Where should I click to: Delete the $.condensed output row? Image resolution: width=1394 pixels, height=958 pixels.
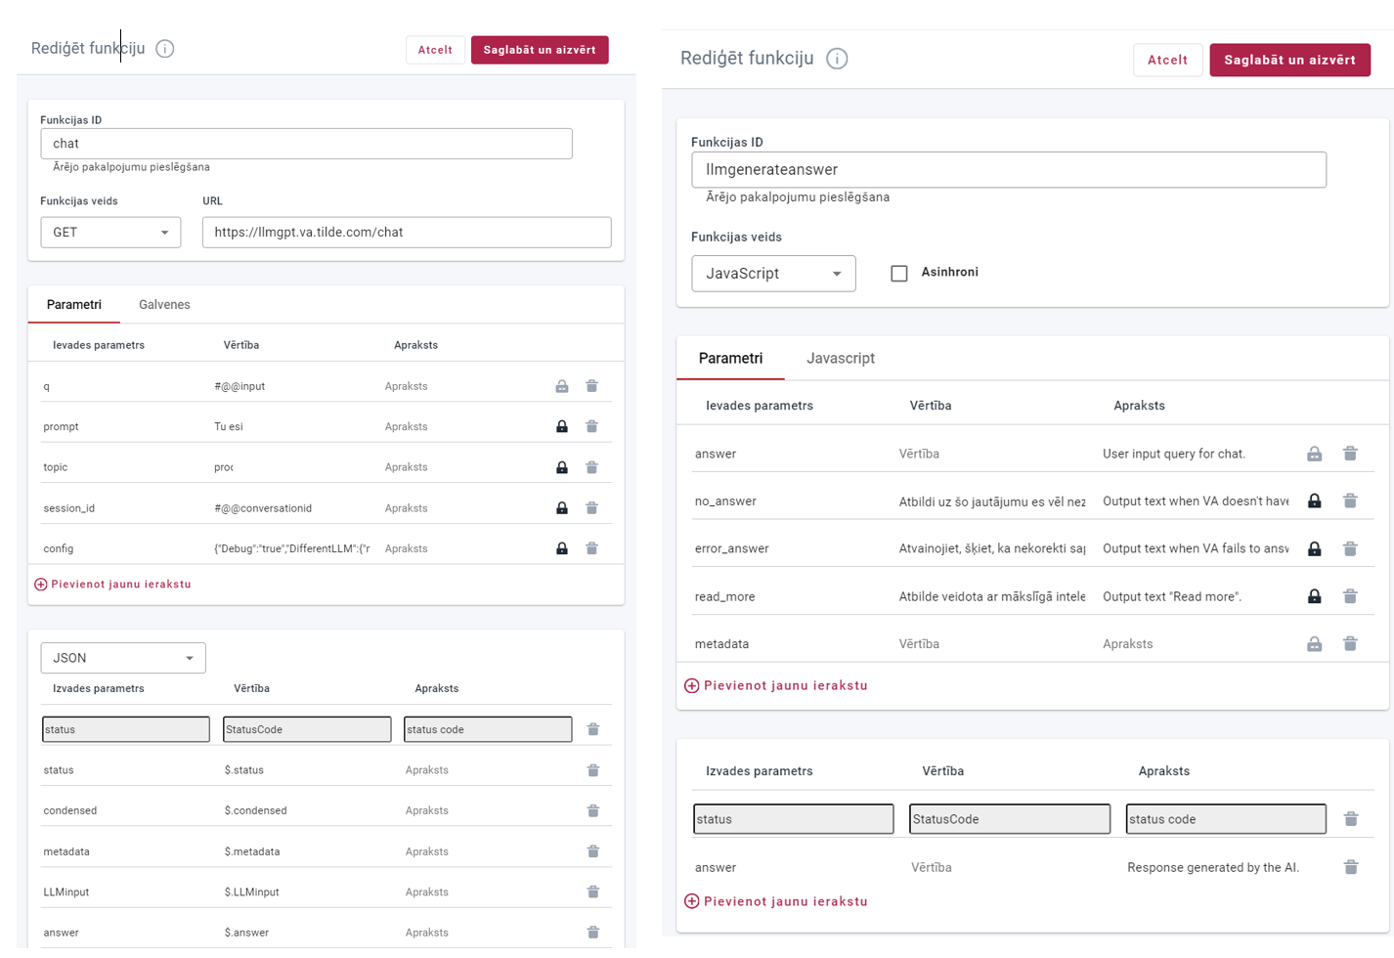click(x=592, y=810)
